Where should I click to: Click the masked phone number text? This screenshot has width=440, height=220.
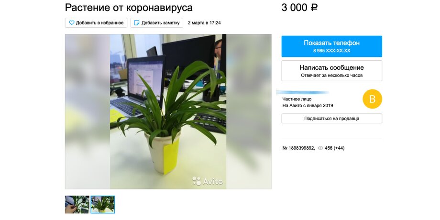[332, 51]
